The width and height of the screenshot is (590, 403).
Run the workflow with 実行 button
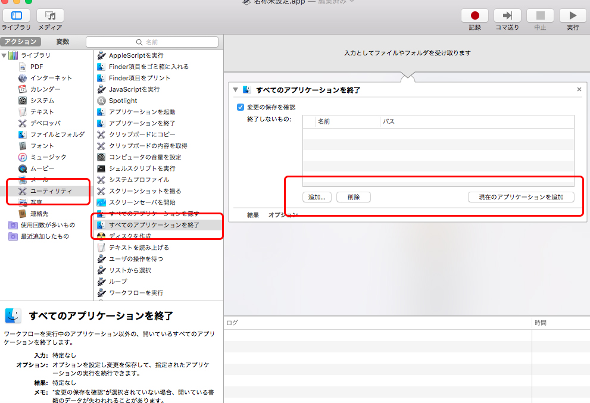[573, 15]
